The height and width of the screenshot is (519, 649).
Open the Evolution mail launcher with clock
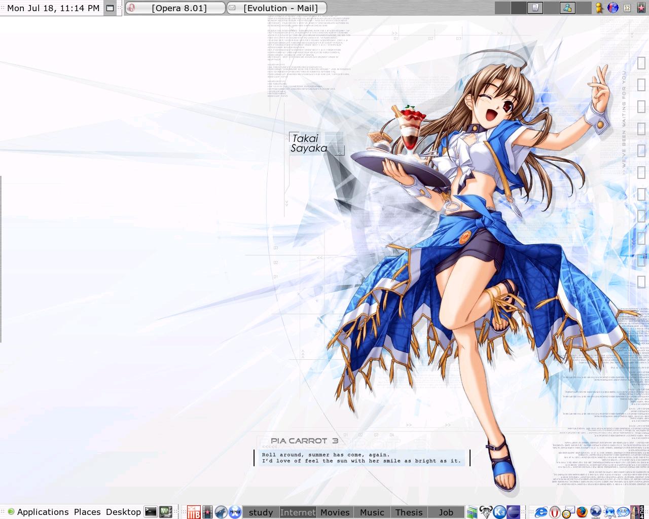click(x=568, y=512)
